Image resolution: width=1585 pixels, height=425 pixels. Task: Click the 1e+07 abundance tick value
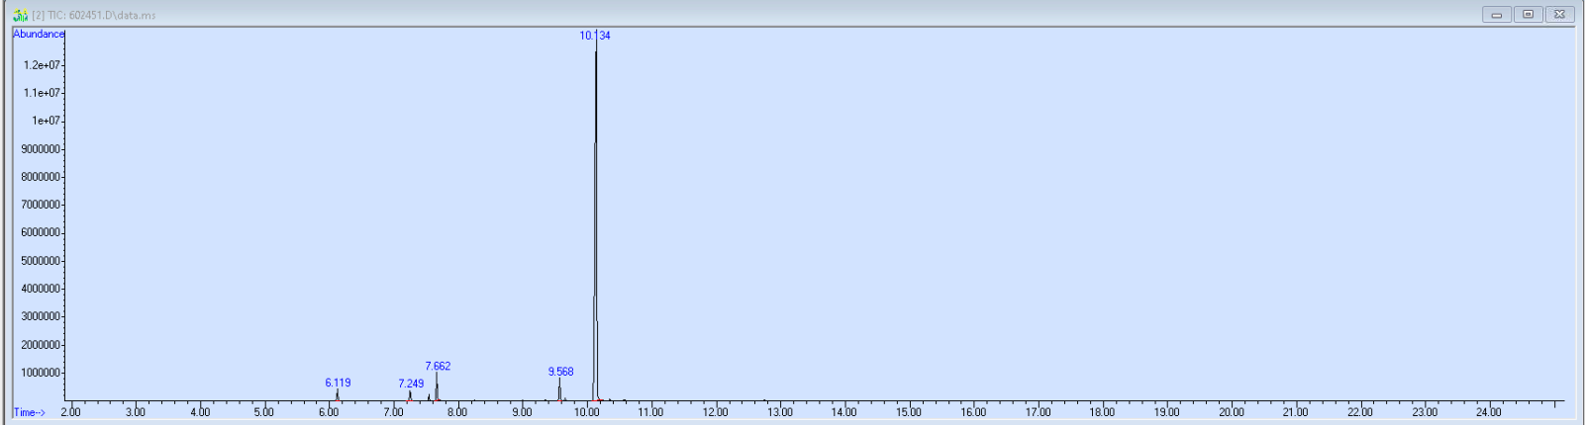click(47, 121)
